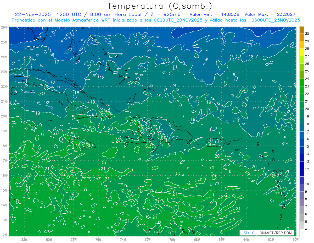The image size is (314, 243).
Task: Click legend value 22 on the color scale
Action: point(307,94)
